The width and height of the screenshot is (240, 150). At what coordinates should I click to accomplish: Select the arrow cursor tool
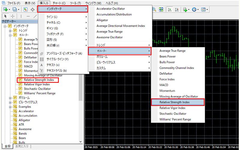coord(5,16)
